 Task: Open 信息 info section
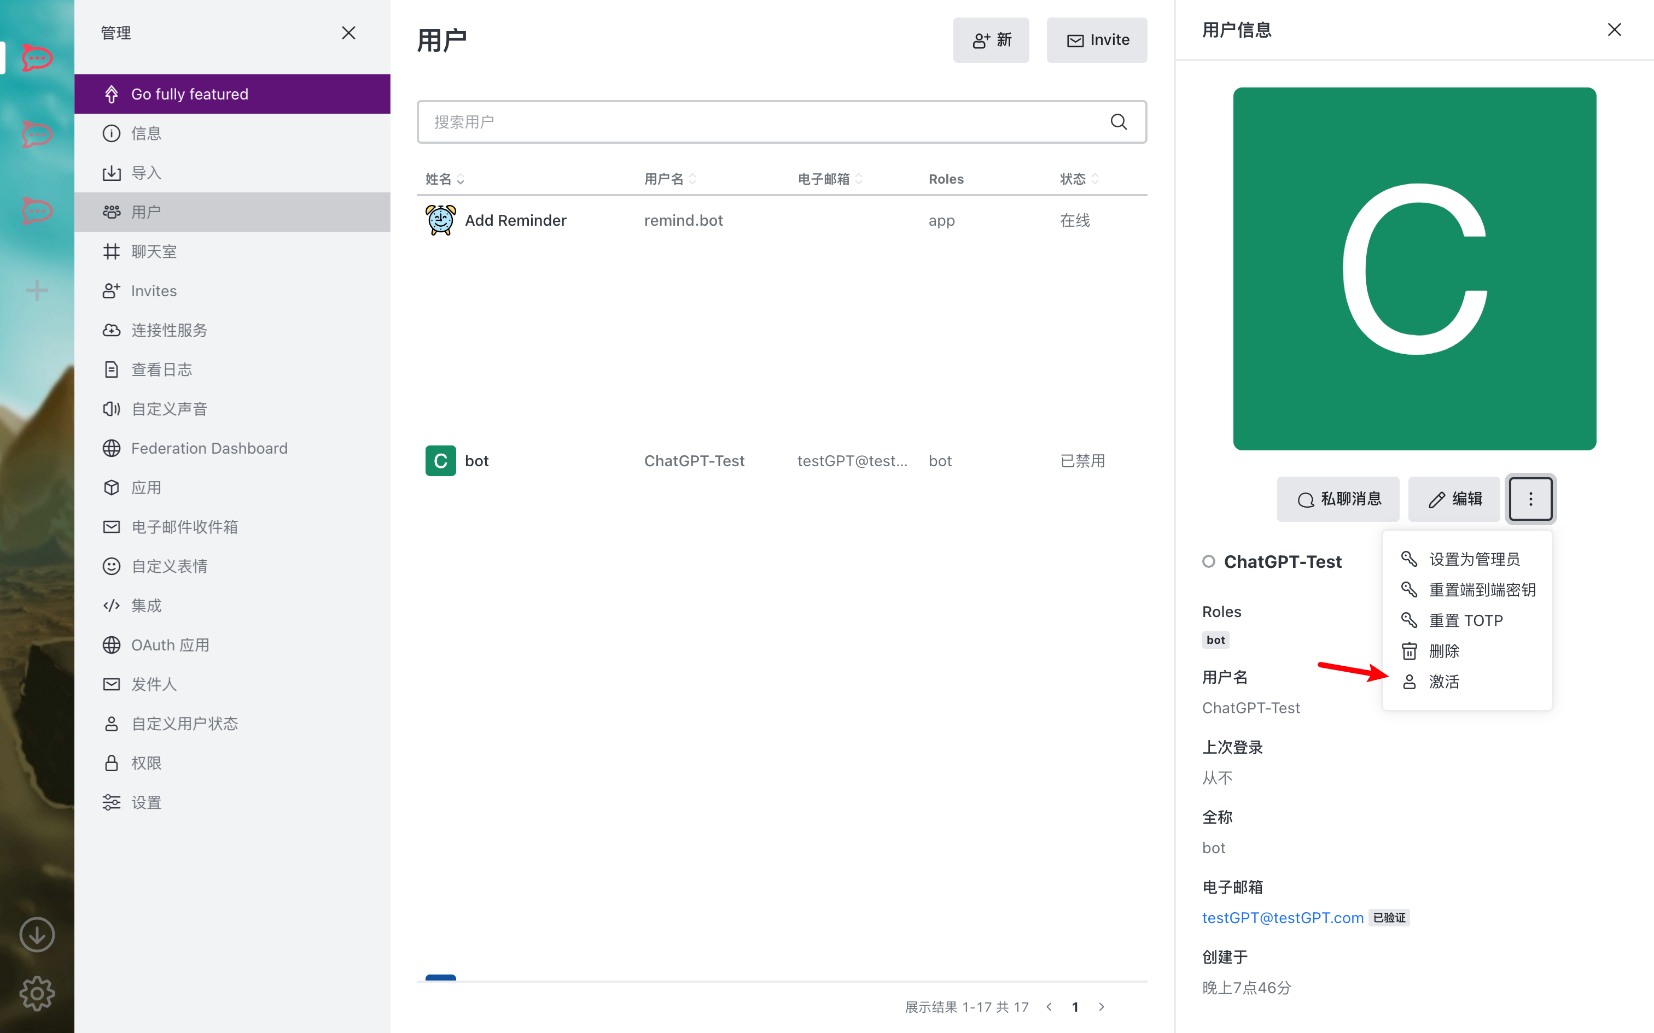point(232,133)
